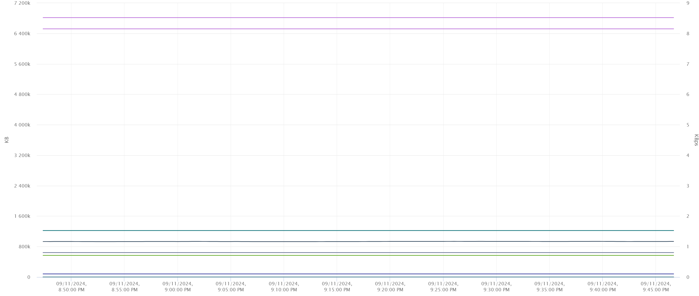Click the right axis value 2

tap(688, 216)
